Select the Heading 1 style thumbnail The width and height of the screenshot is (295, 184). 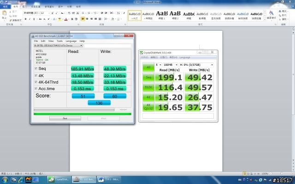click(x=162, y=15)
